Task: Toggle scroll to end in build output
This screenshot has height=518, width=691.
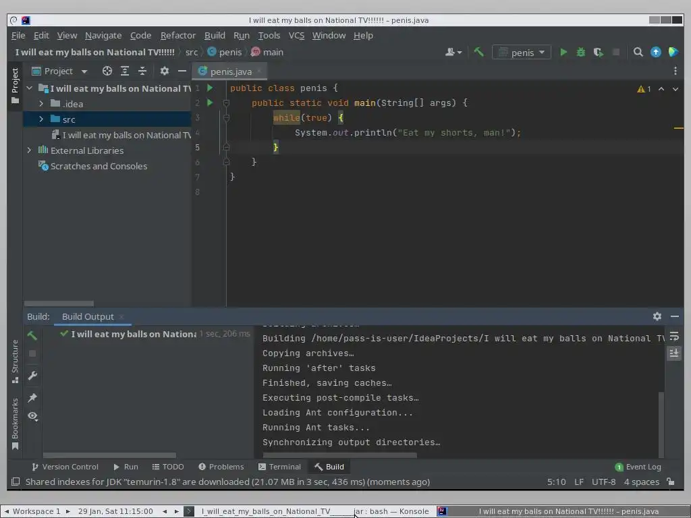Action: pyautogui.click(x=674, y=353)
